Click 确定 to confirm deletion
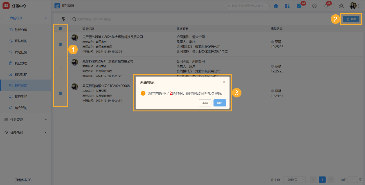Viewport: 365px width, 185px height. coord(220,103)
